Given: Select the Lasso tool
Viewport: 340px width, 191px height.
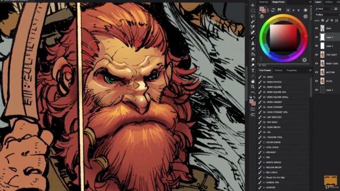Looking at the screenshot, I should [x=253, y=16].
